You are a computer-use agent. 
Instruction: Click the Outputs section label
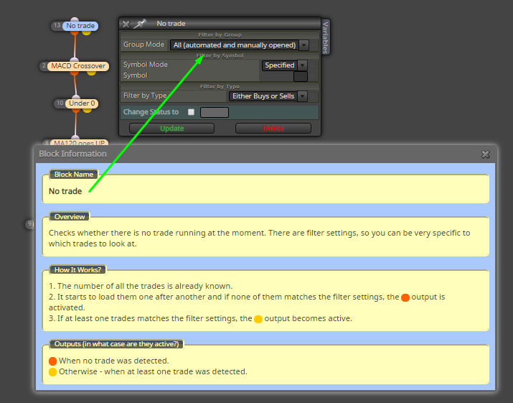[x=116, y=344]
